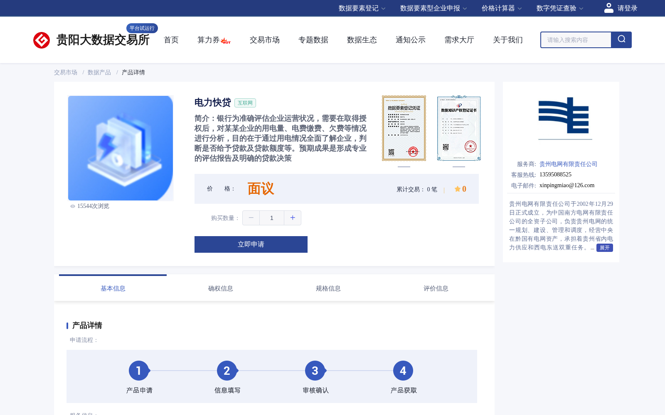Expand the 数据要素登记 dropdown

[x=362, y=8]
